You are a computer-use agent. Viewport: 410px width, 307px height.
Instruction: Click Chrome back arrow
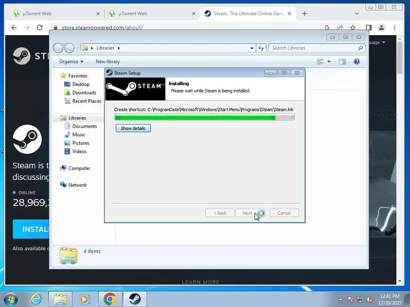(x=14, y=28)
